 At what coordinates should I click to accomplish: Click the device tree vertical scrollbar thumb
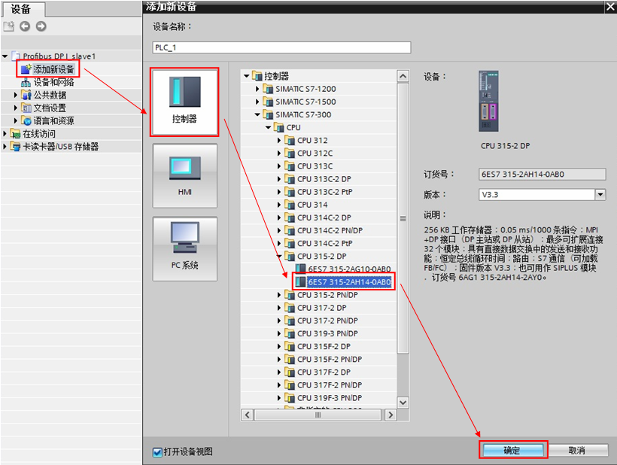click(x=403, y=219)
